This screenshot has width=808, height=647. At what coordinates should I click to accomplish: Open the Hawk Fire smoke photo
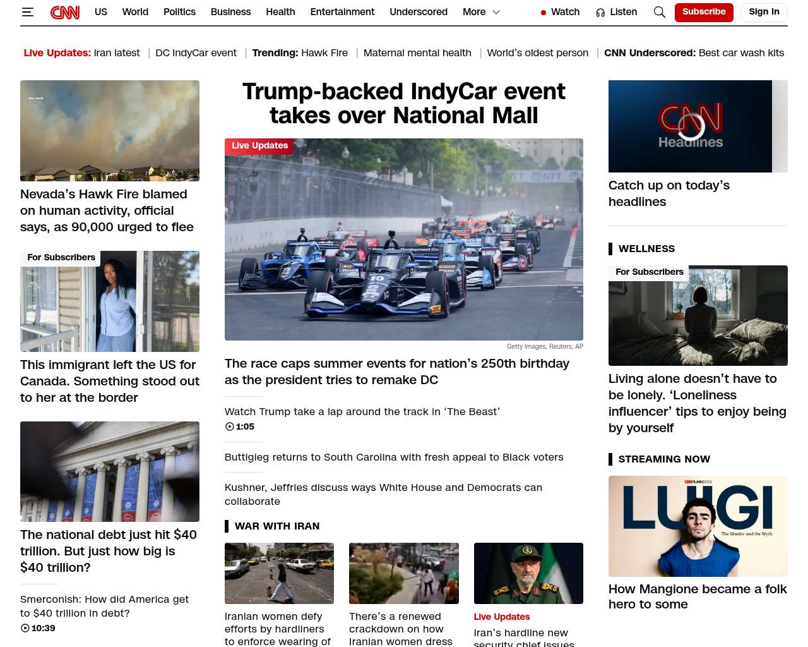coord(110,131)
